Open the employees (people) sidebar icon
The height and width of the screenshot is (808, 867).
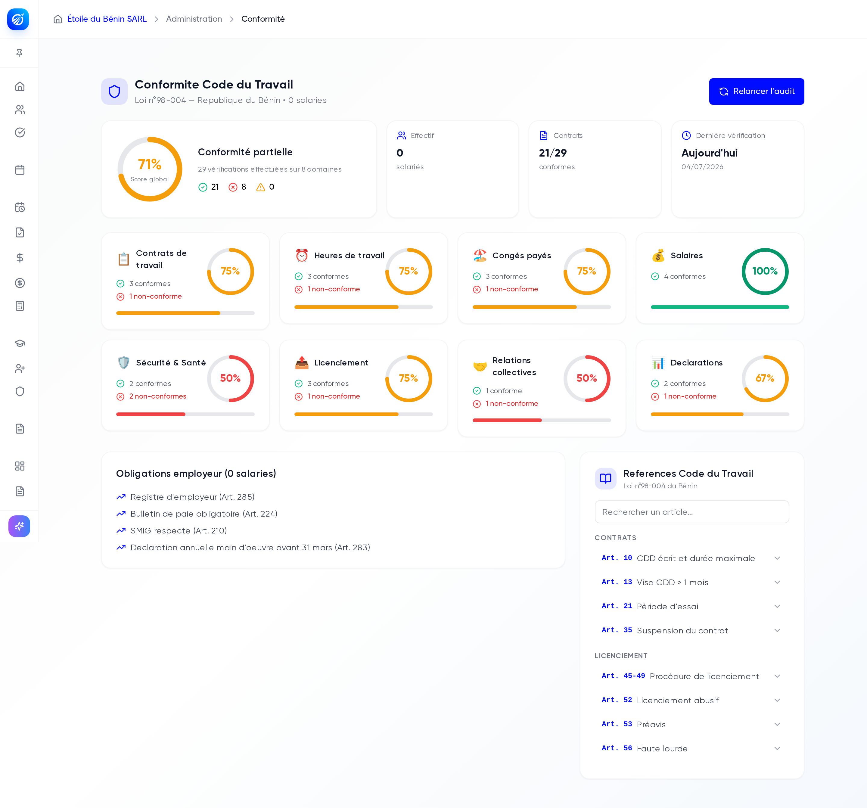pos(20,110)
